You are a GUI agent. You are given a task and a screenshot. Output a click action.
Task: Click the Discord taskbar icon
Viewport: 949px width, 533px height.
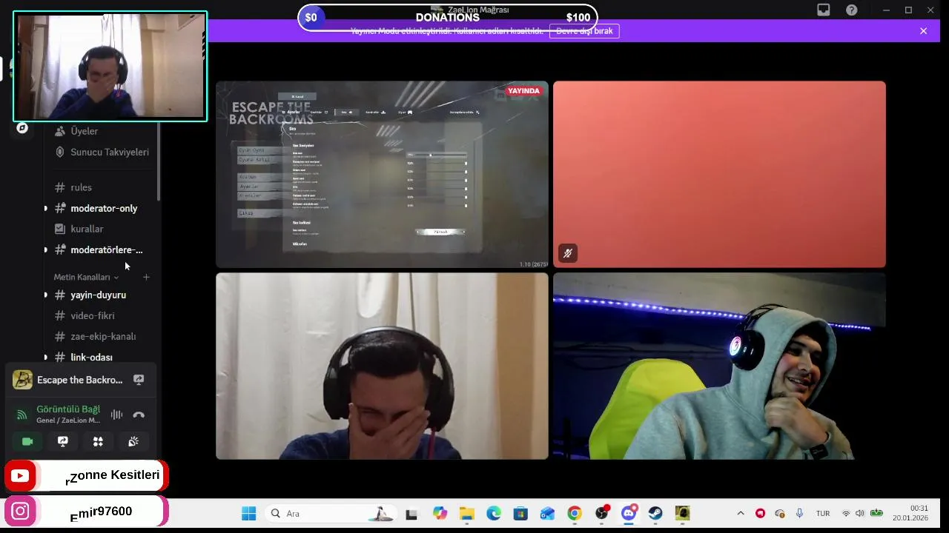coord(629,513)
